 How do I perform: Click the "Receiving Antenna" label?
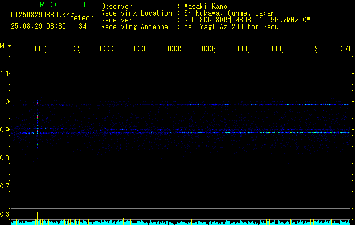134,27
